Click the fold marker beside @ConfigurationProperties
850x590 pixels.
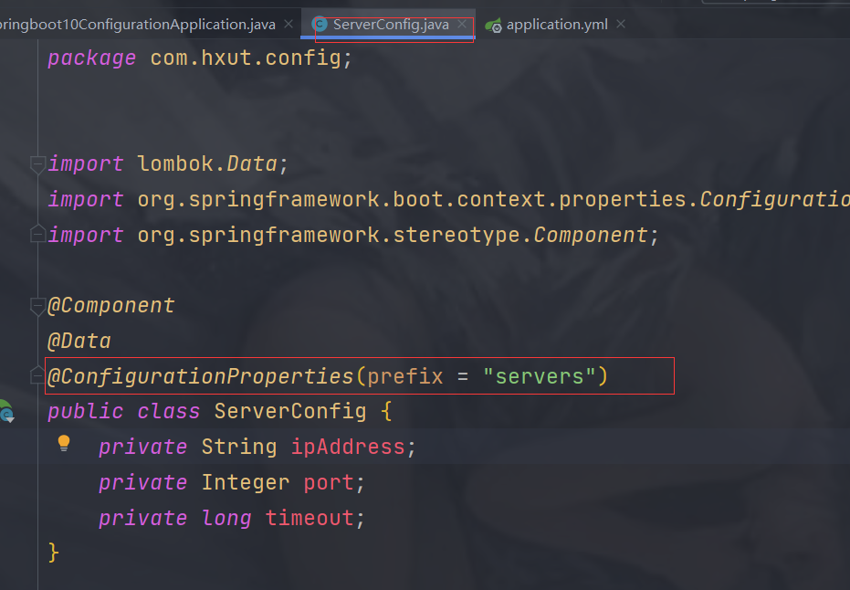(37, 376)
